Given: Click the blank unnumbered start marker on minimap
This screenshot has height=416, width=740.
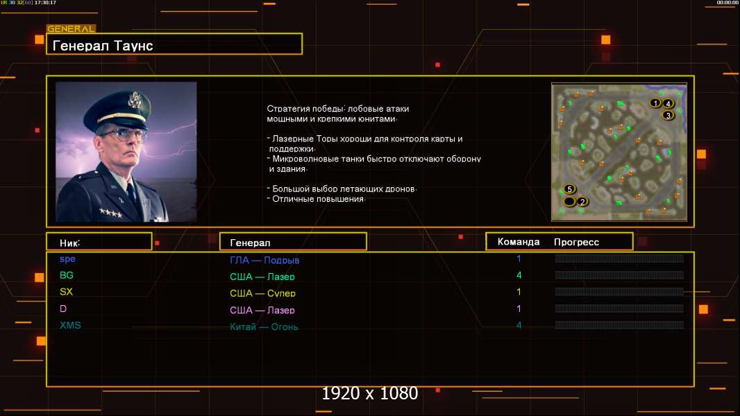Looking at the screenshot, I should pos(570,202).
